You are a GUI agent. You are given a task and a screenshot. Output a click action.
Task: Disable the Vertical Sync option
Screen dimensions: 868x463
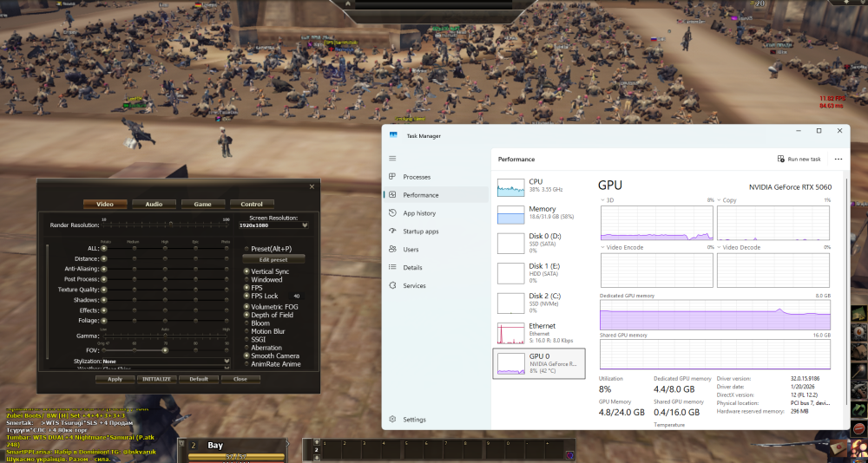247,272
